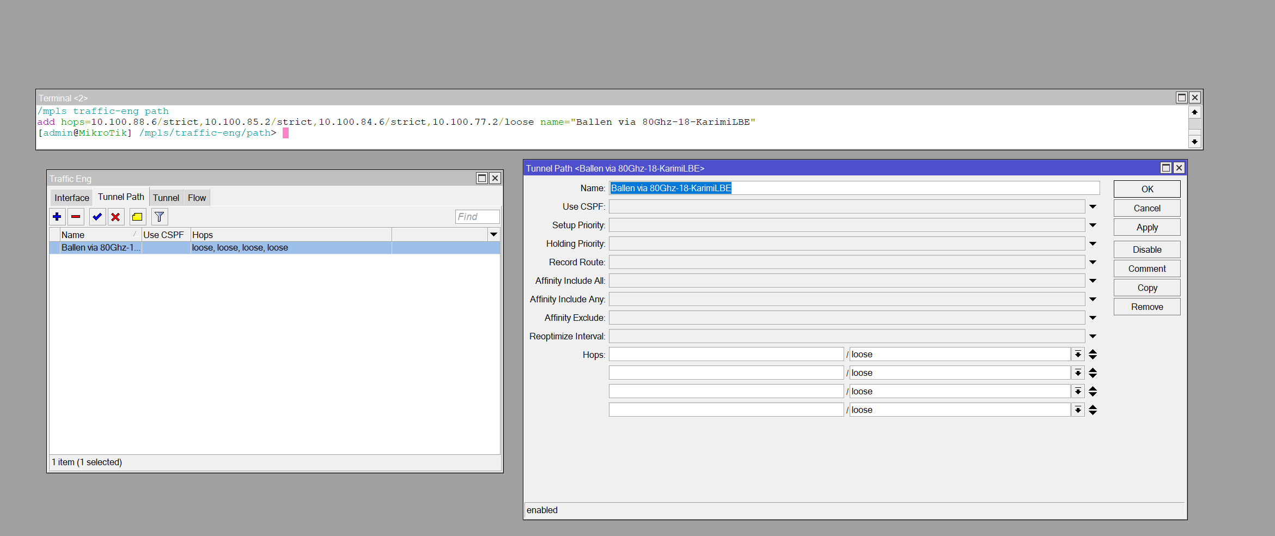Expand the Affinity Include All option
1275x536 pixels.
coord(1093,281)
